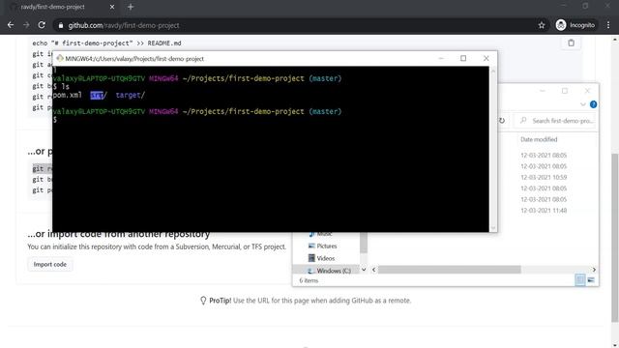This screenshot has width=619, height=348.
Task: Bookmark this page with the star icon
Action: [x=542, y=25]
